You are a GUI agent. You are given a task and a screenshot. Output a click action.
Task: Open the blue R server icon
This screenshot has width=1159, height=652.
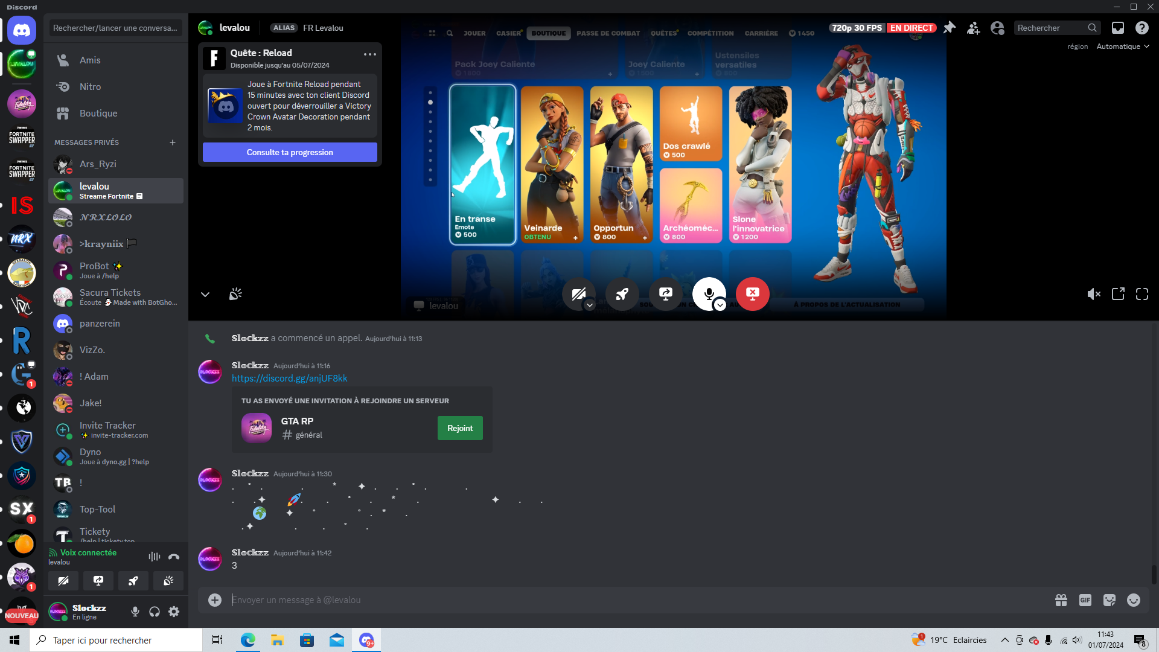point(22,340)
